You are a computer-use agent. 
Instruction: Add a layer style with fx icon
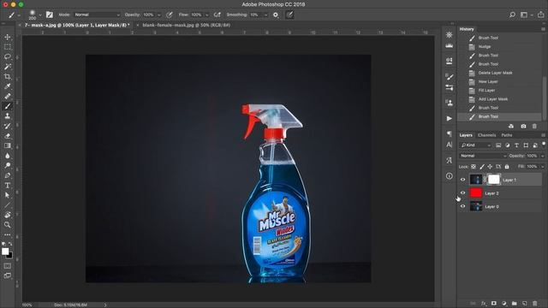click(484, 304)
